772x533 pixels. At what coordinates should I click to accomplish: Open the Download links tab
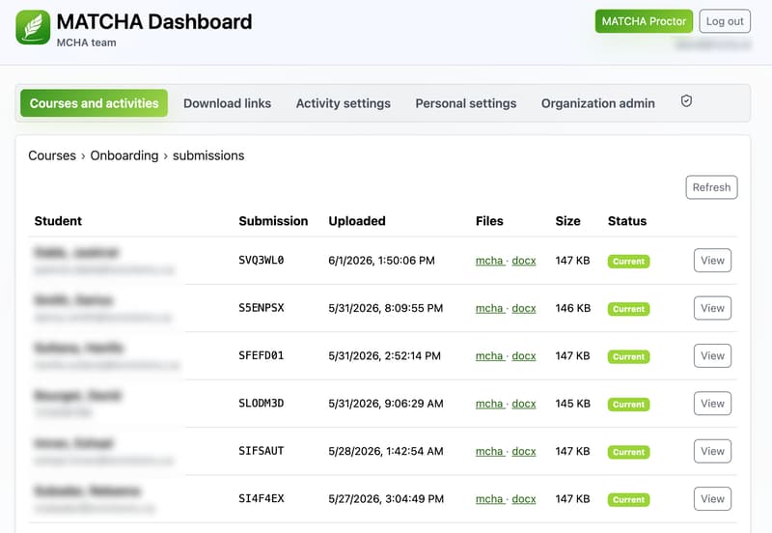point(227,103)
